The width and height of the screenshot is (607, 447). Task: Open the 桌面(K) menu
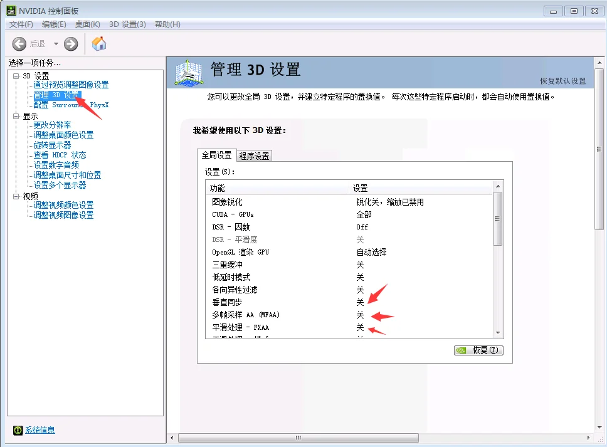tap(88, 24)
